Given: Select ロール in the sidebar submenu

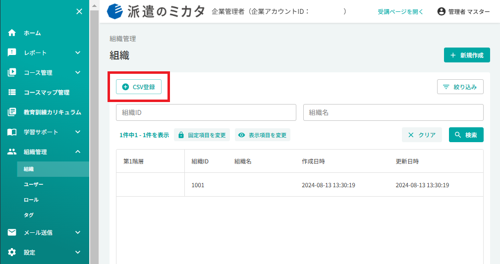Looking at the screenshot, I should tap(31, 200).
